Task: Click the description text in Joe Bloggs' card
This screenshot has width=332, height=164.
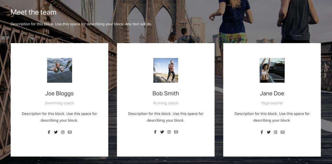Action: pos(59,117)
